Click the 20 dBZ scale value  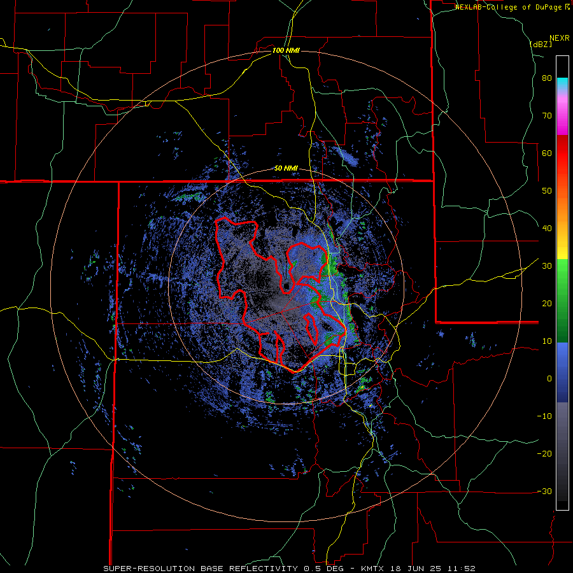click(x=547, y=303)
